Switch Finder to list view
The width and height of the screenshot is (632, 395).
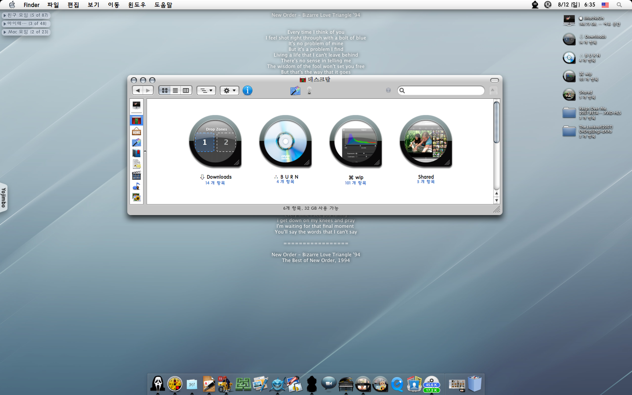coord(175,90)
